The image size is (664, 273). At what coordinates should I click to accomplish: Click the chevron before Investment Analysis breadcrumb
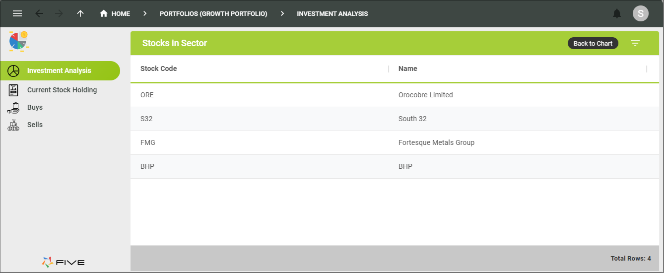click(x=282, y=13)
